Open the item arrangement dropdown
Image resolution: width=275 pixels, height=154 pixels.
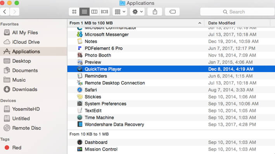click(120, 12)
